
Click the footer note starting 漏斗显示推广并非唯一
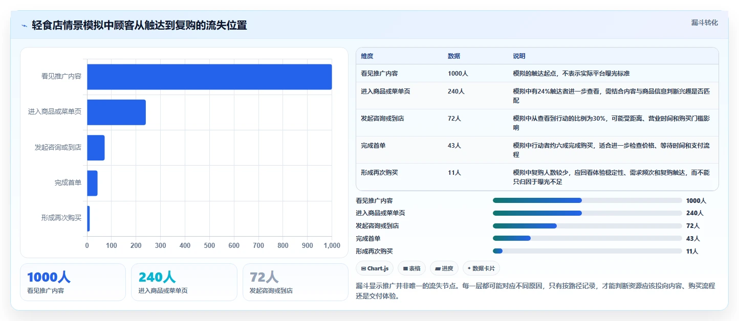(535, 291)
